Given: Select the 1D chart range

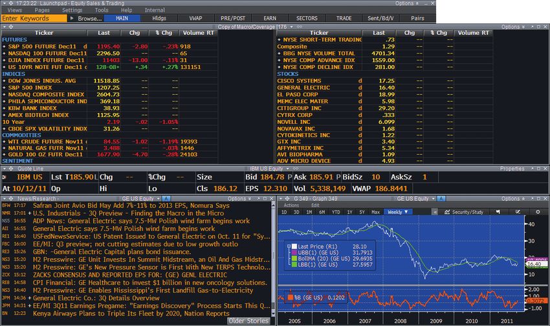Looking at the screenshot, I should pos(284,212).
